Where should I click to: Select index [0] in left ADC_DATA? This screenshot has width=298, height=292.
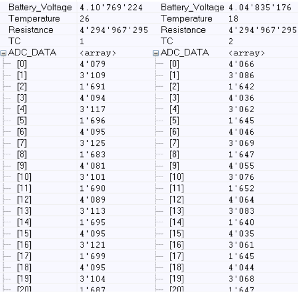coord(22,64)
